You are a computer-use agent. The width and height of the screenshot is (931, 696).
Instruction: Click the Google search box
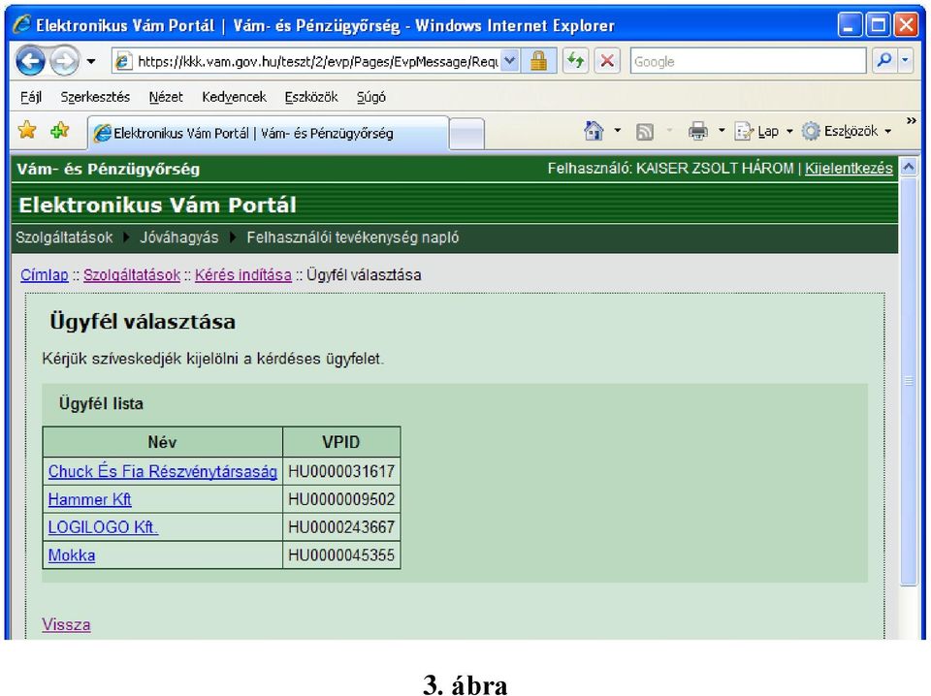pyautogui.click(x=748, y=61)
